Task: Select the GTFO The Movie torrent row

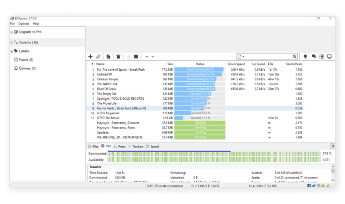Action: (195, 118)
